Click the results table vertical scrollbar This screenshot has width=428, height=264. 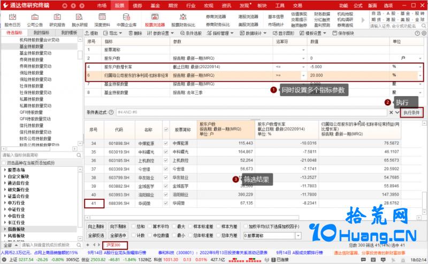point(424,201)
